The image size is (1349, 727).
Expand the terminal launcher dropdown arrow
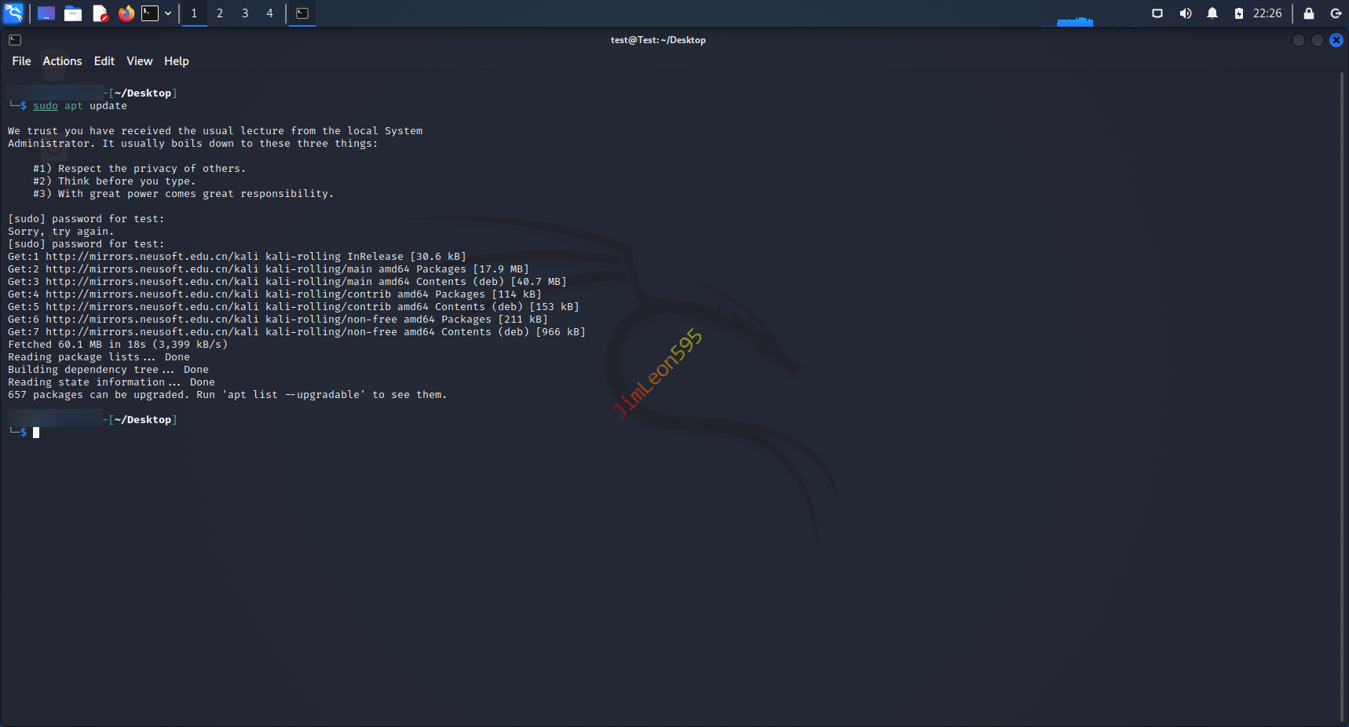pyautogui.click(x=168, y=13)
